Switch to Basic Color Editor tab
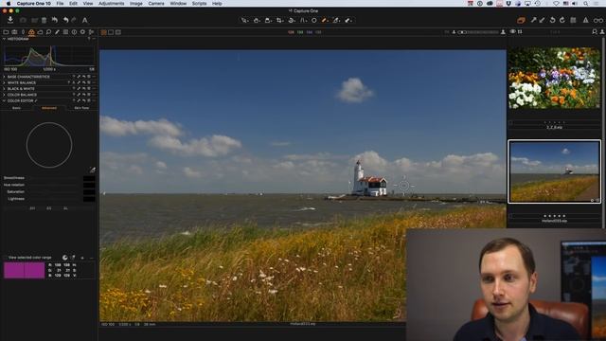This screenshot has width=606, height=341. 17,108
